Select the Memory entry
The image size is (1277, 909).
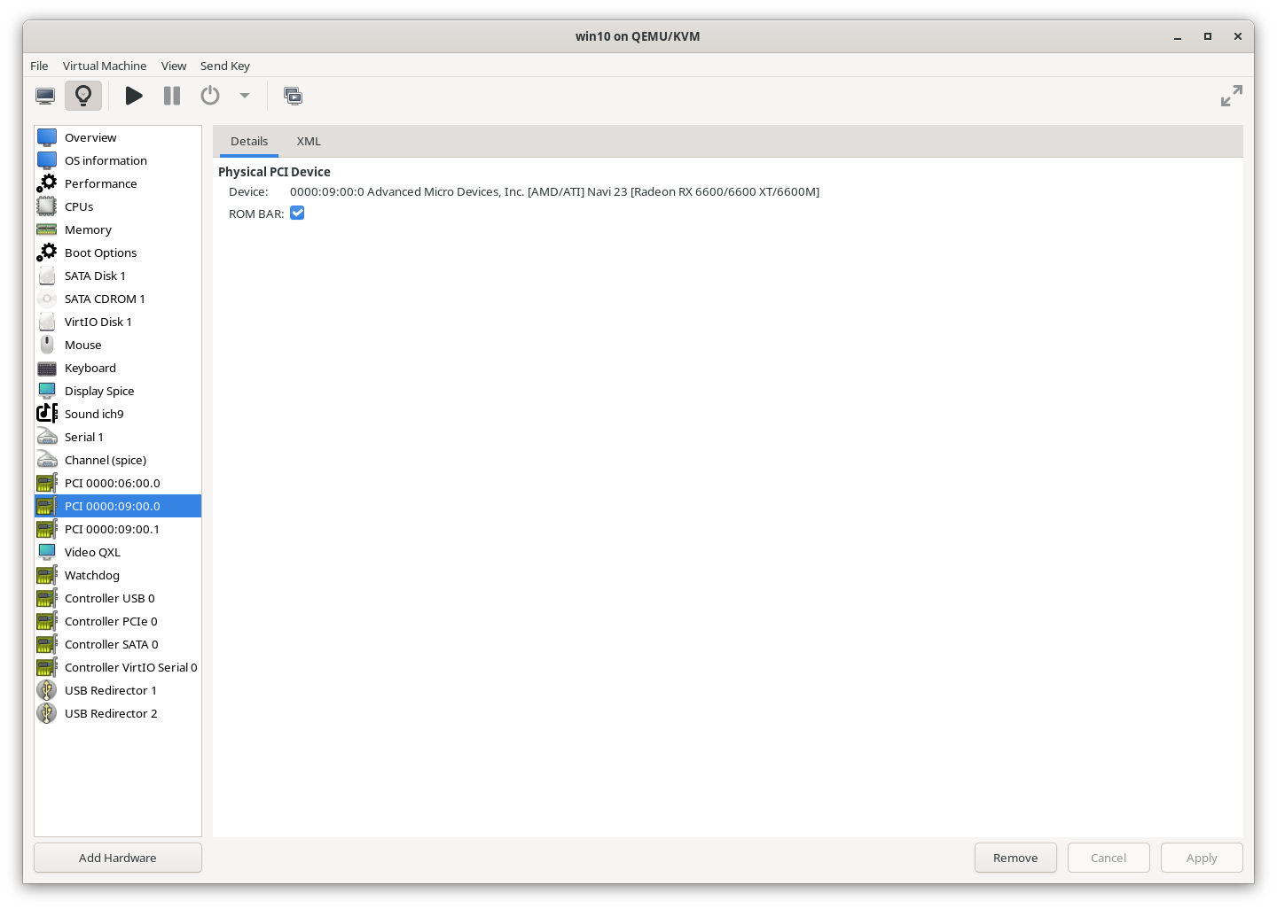pos(118,229)
